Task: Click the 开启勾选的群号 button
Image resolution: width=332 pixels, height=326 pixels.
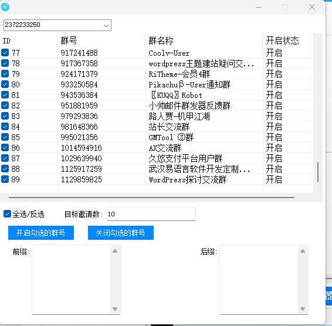Action: coord(41,233)
